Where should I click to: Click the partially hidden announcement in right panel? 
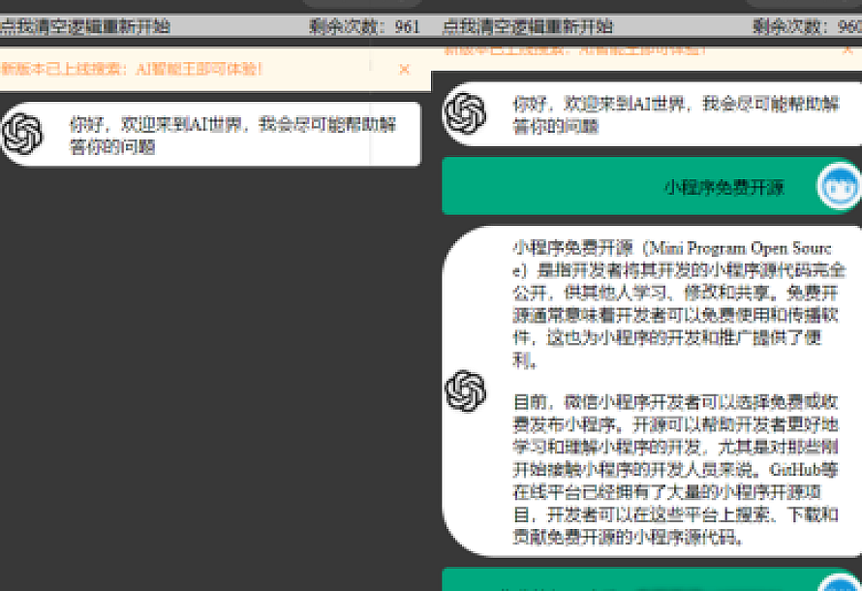[x=574, y=48]
